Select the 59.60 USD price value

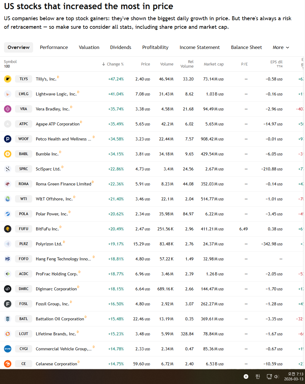coord(142,364)
